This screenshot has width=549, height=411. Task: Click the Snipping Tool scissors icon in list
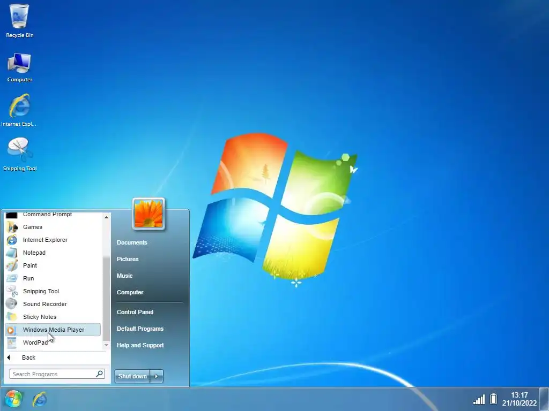pos(12,292)
